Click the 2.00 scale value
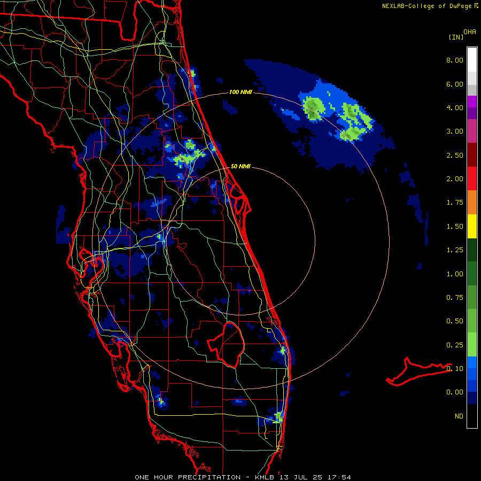481x481 pixels. point(455,179)
